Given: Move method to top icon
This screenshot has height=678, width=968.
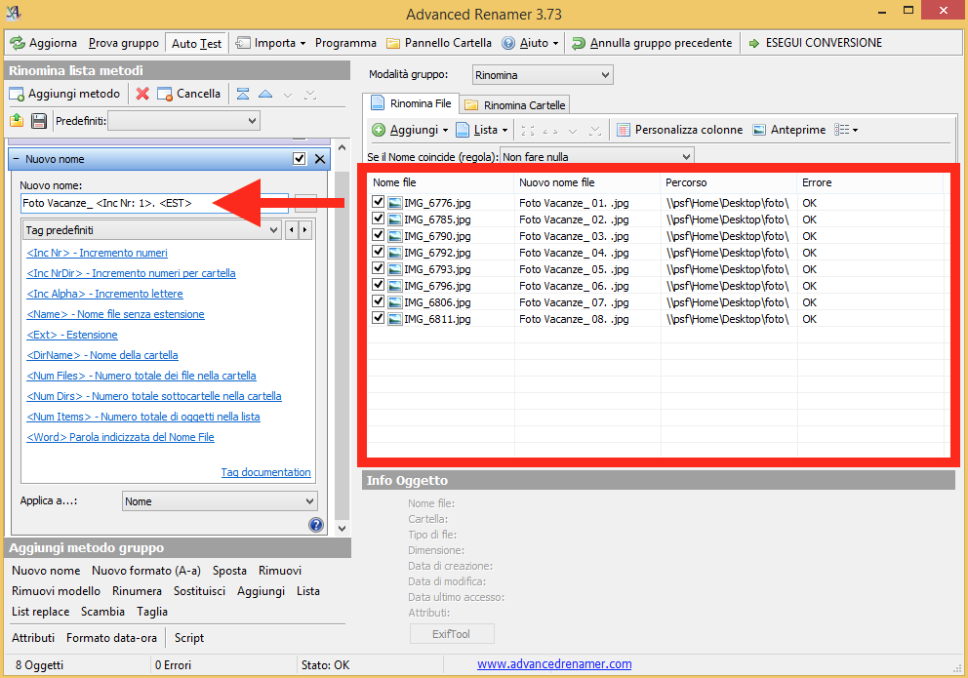Looking at the screenshot, I should (x=243, y=94).
